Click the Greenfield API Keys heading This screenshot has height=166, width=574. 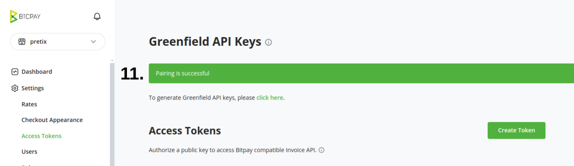point(205,42)
